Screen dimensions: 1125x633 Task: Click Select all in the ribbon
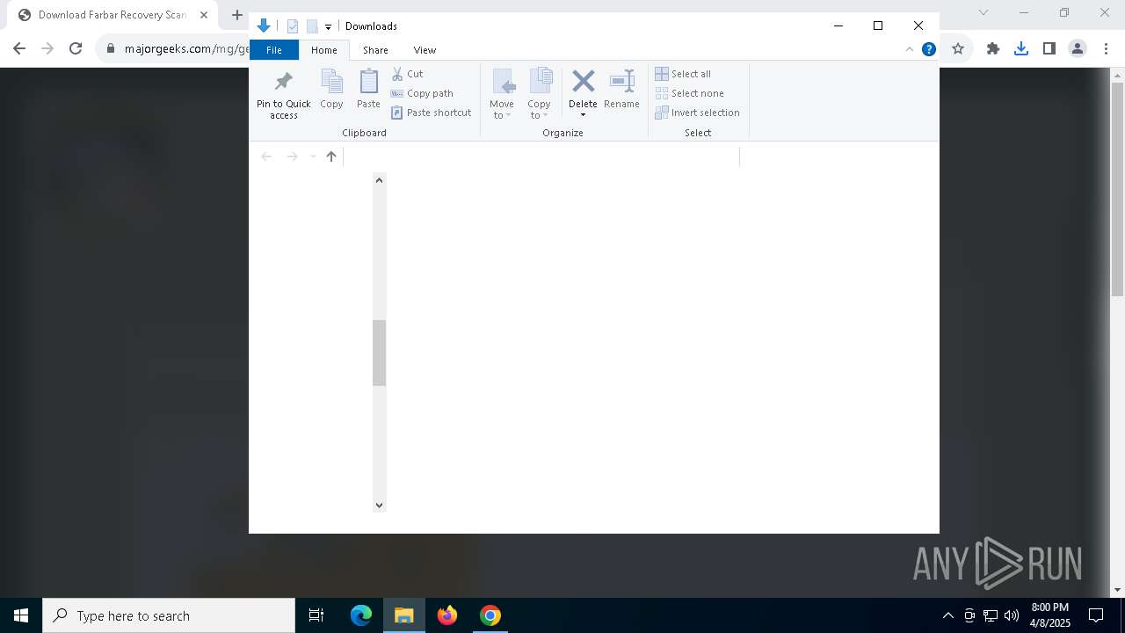click(683, 74)
